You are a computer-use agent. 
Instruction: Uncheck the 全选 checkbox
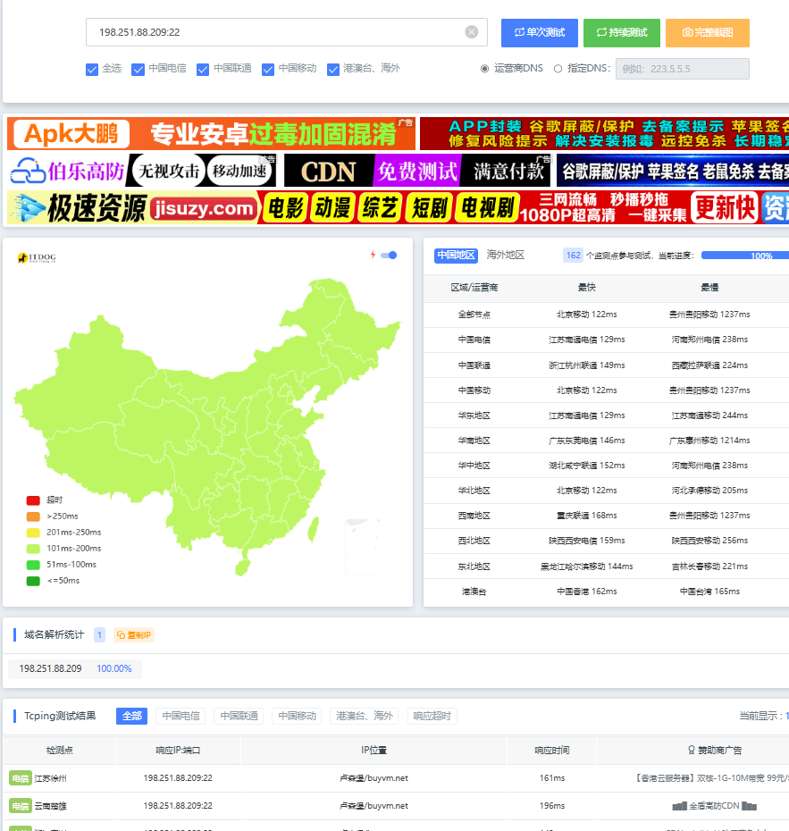pos(92,69)
